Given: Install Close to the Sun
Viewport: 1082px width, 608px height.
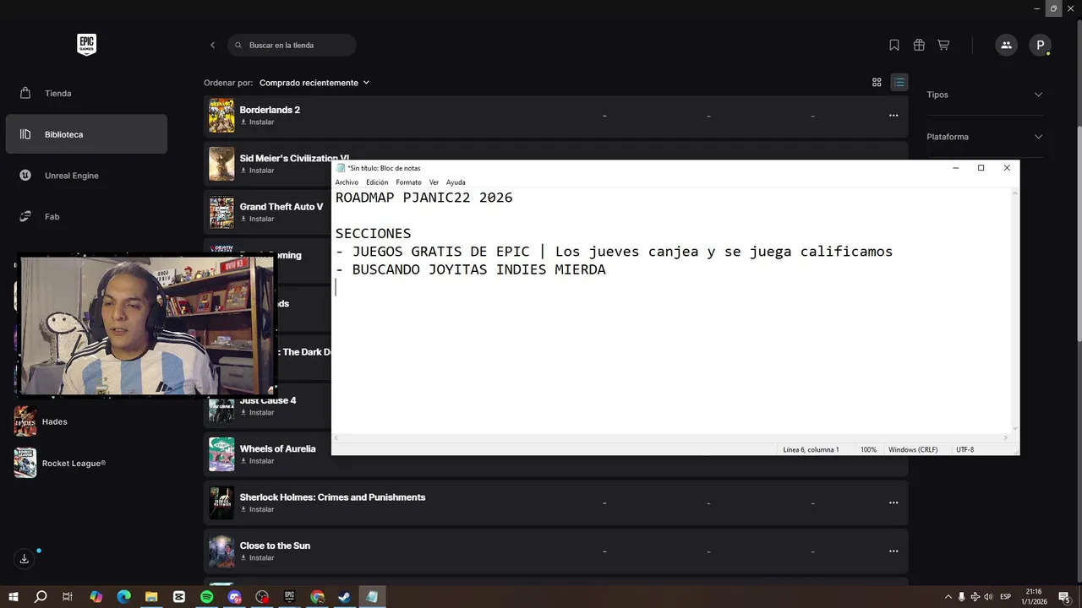Looking at the screenshot, I should (257, 557).
